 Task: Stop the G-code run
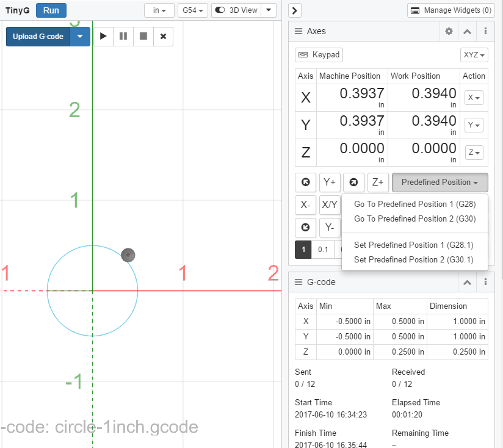143,37
